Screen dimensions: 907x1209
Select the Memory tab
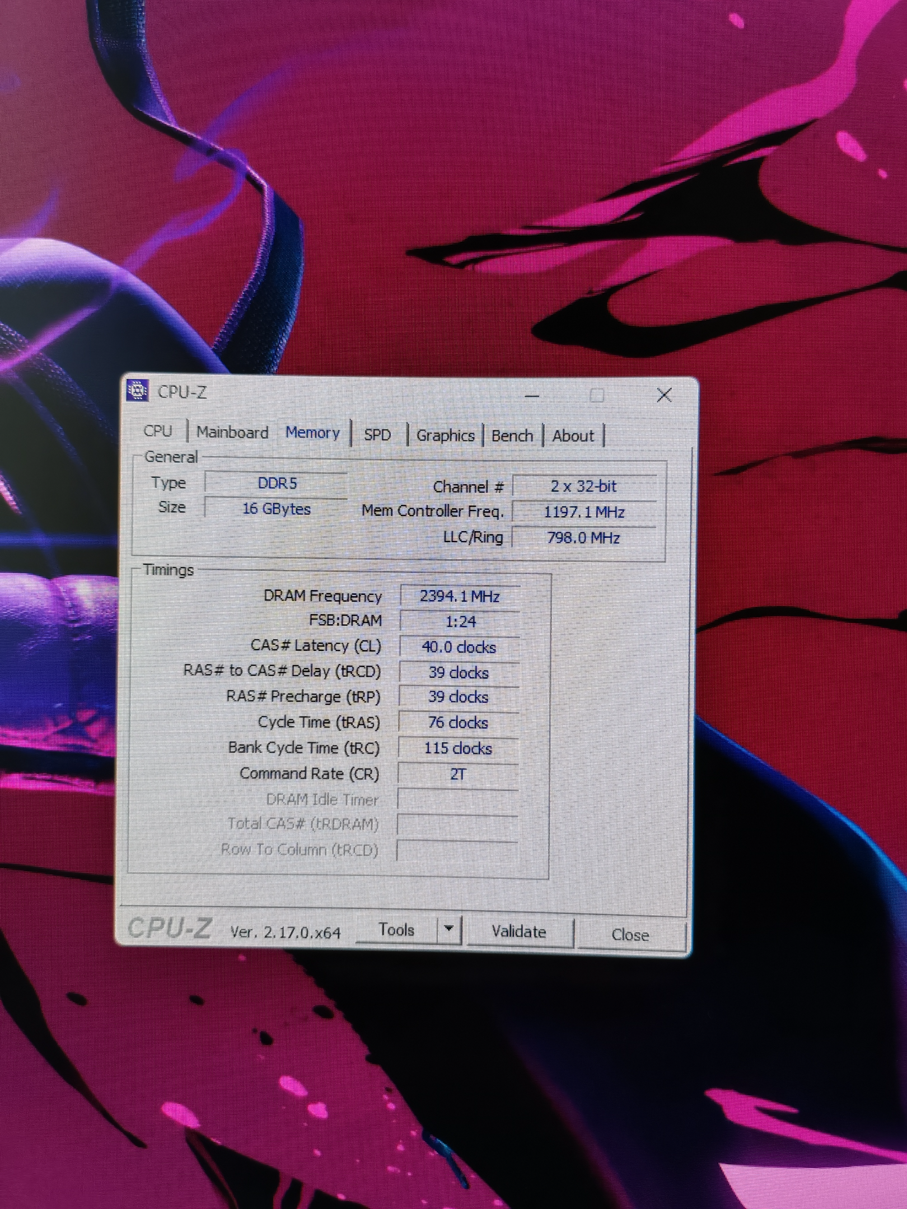click(312, 433)
